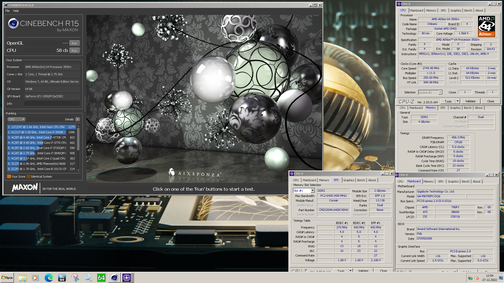
Task: Click the CPU-Z SPD window title icon
Action: 292,174
